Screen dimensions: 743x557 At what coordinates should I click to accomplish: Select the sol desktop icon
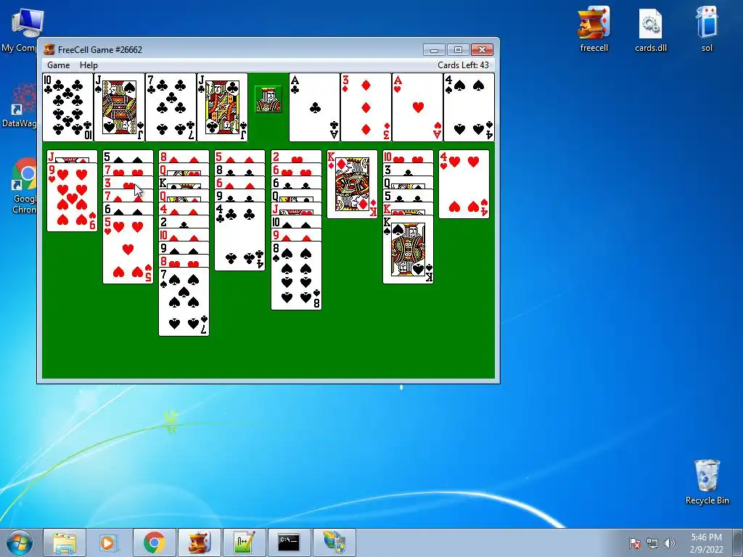click(x=707, y=28)
